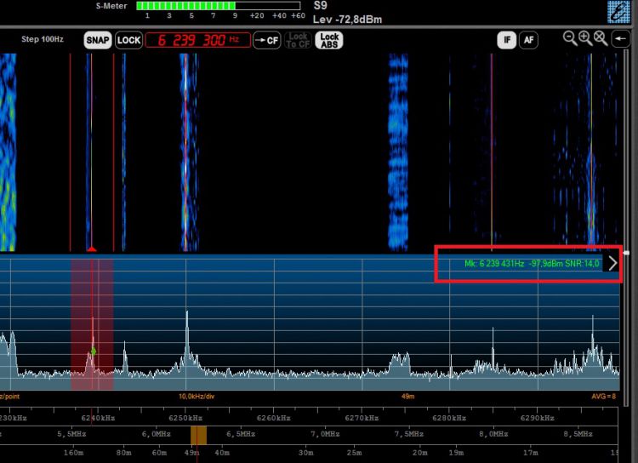Image resolution: width=638 pixels, height=463 pixels.
Task: Select the 60m band marker
Action: [159, 453]
